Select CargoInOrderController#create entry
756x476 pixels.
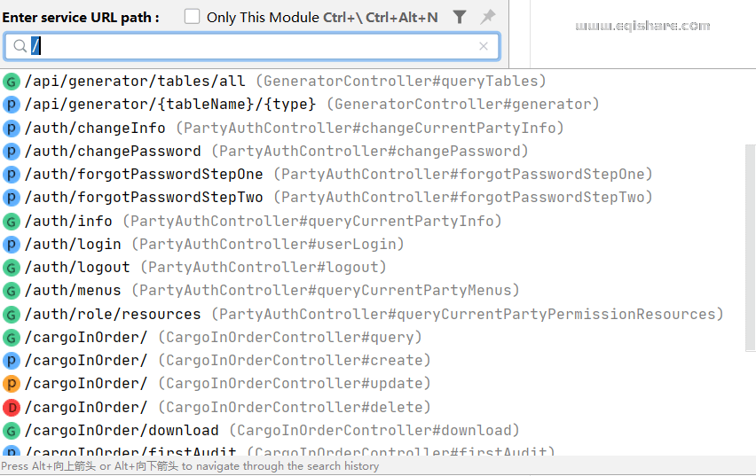(x=227, y=361)
